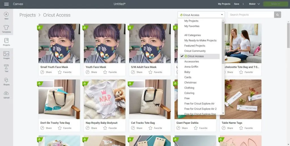Screen dimensions: 290x146
Task: Favorite the Giant Paper Dahlia project
Action: click(201, 128)
